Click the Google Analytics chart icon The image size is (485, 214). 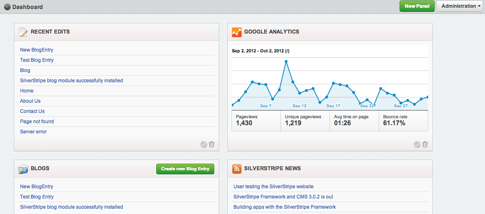click(x=237, y=32)
